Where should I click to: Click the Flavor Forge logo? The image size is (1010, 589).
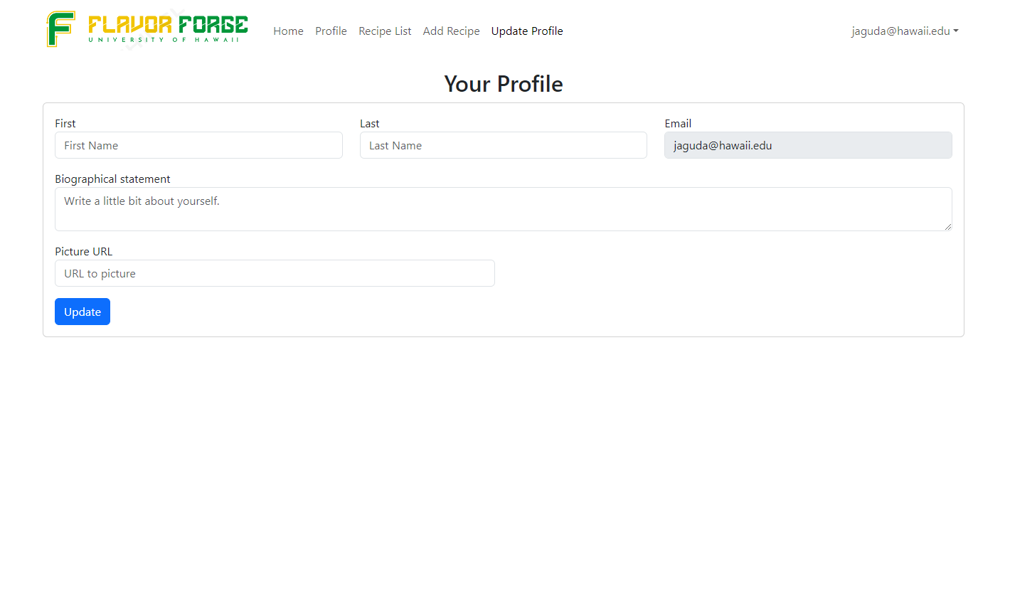(x=147, y=29)
